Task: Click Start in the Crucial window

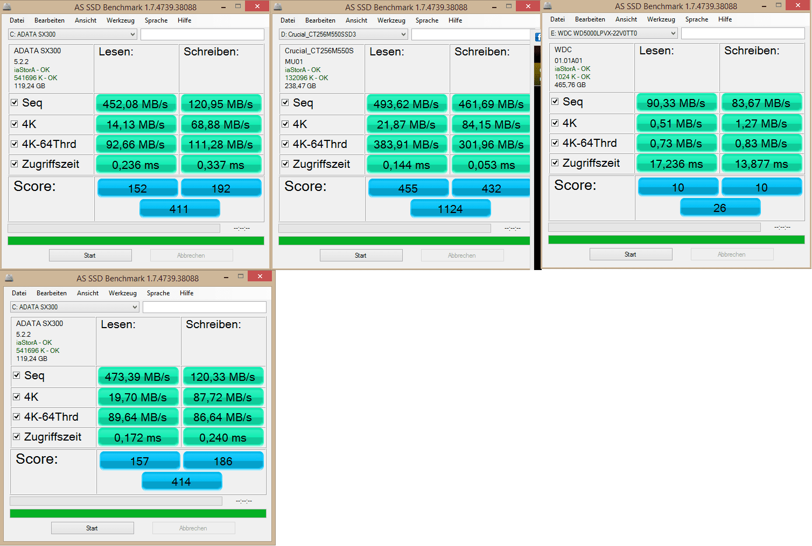Action: pos(361,256)
